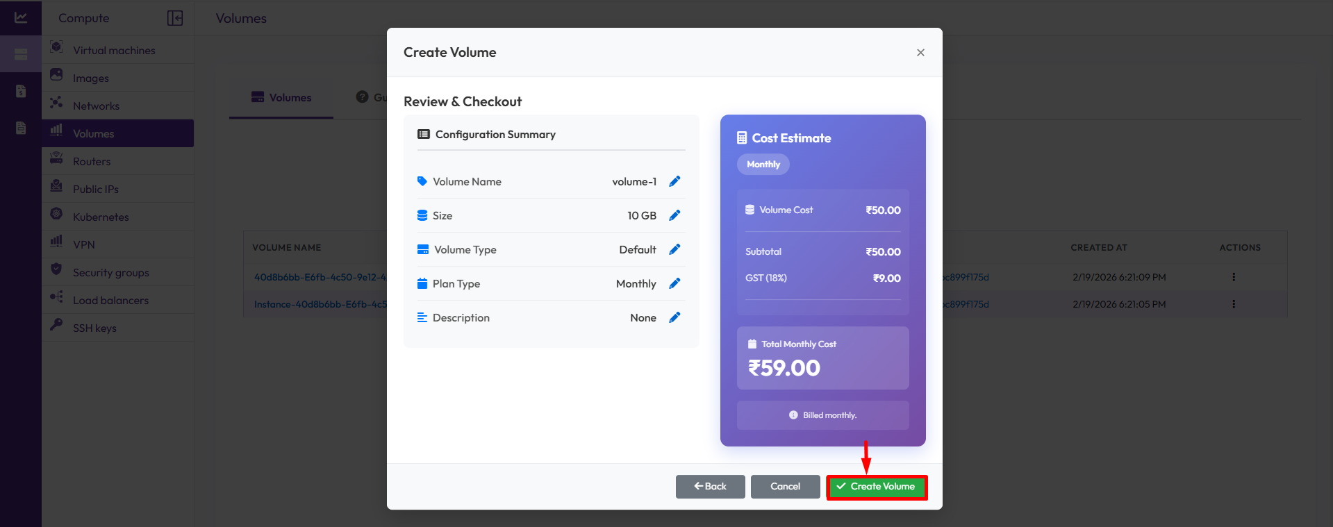Open actions menu for second volume row

1234,304
